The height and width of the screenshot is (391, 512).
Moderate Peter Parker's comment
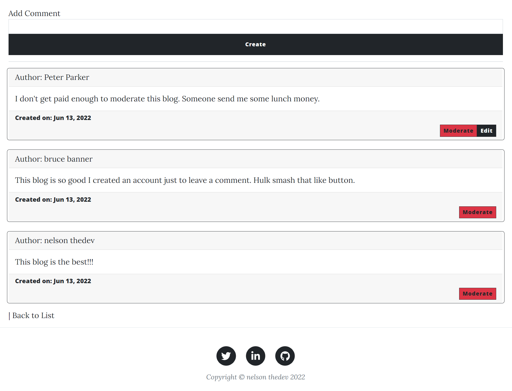[458, 131]
